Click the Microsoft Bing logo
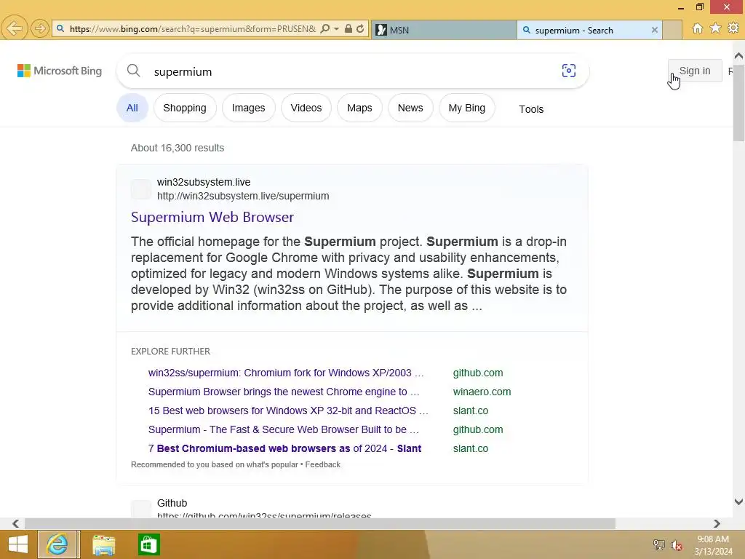Screen dimensions: 745x559 click(x=60, y=71)
